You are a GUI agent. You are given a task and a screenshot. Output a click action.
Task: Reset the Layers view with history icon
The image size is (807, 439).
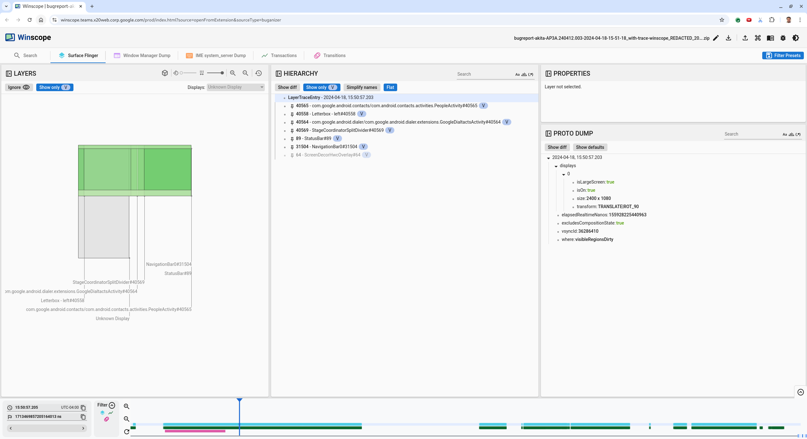(258, 73)
